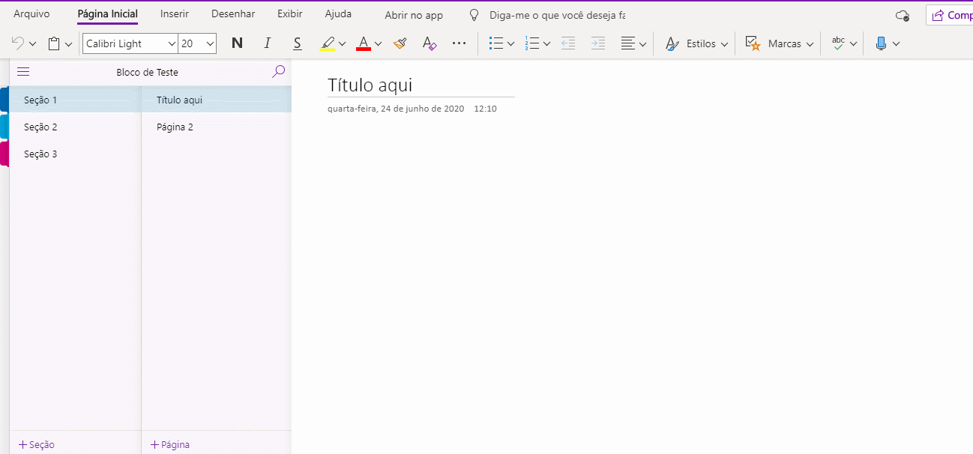973x454 pixels.
Task: Click the Clear Formatting eraser icon
Action: pos(429,44)
